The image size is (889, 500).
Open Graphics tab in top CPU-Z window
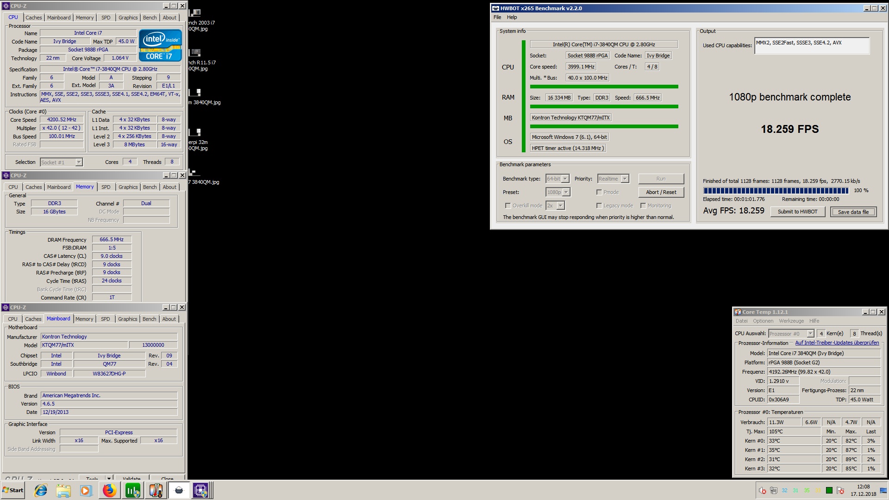pos(128,18)
